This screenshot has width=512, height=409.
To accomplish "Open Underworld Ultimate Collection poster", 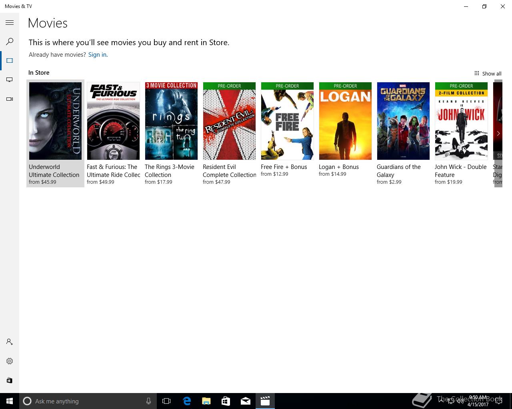I will (55, 121).
